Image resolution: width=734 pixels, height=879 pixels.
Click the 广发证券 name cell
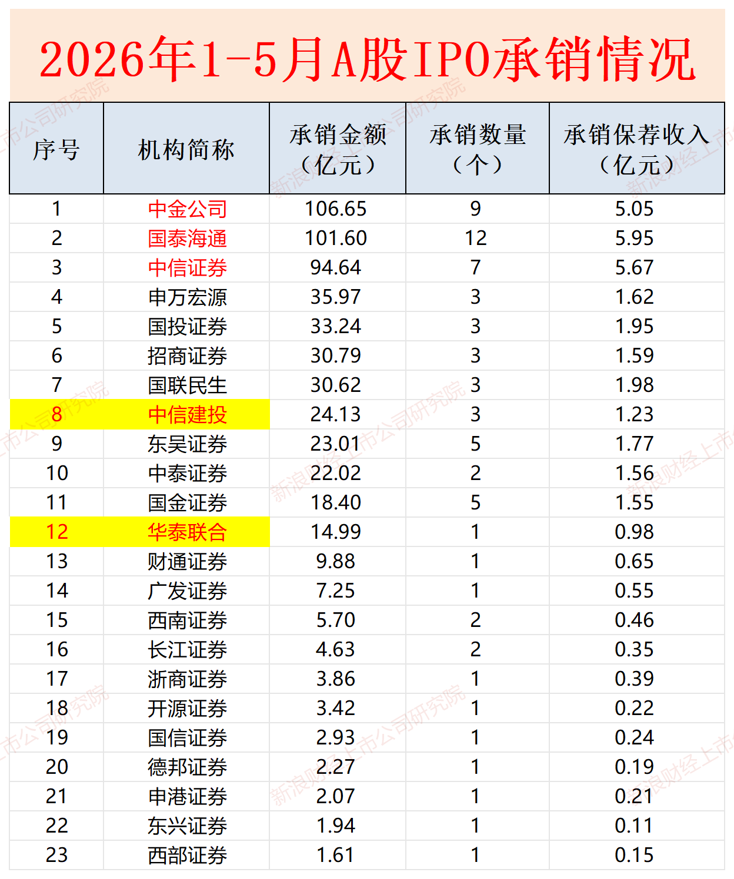[186, 591]
